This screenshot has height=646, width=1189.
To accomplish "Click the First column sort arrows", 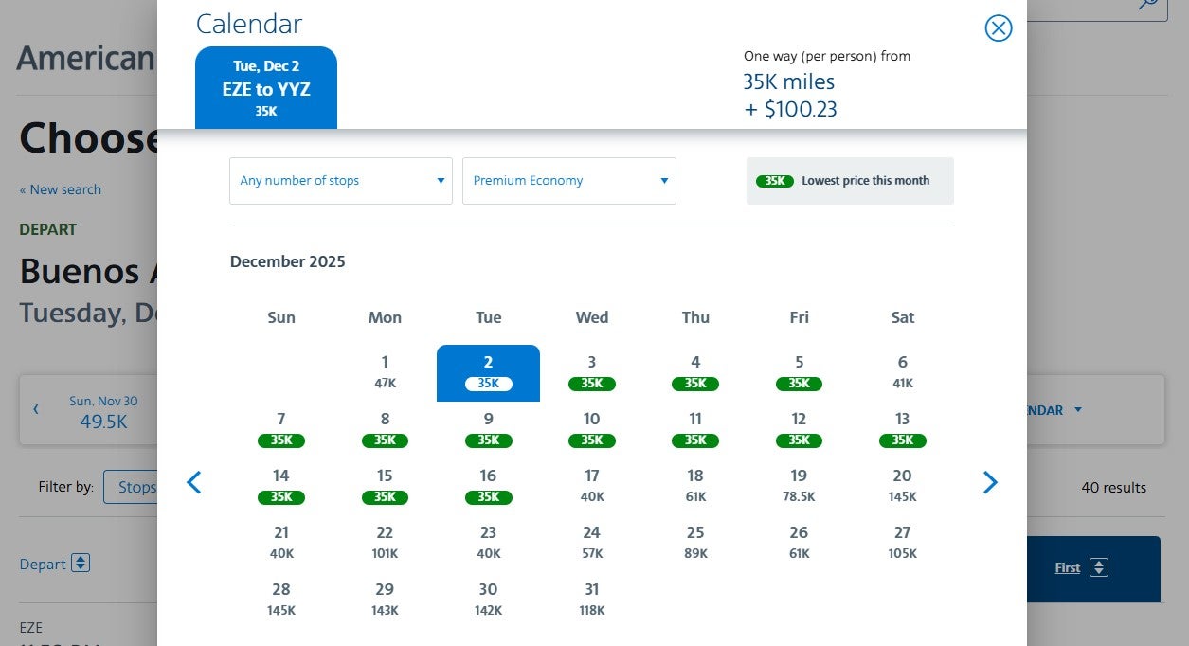I will [1098, 566].
